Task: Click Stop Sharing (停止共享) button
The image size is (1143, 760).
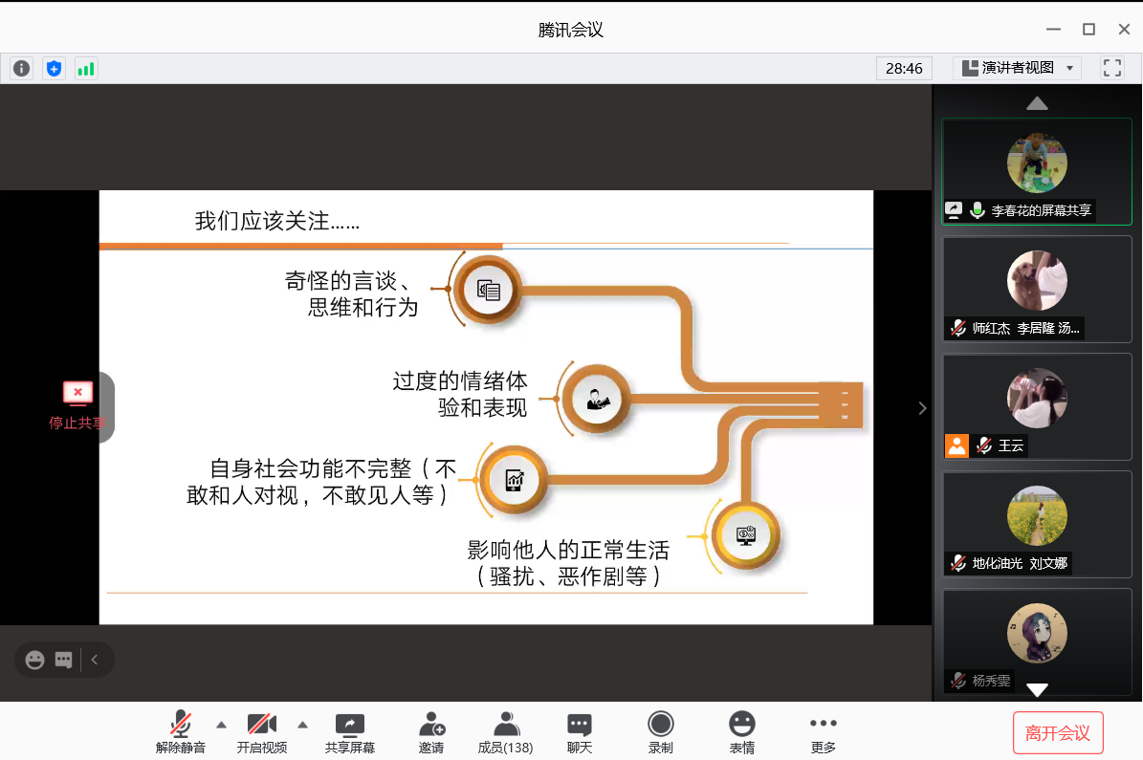Action: [x=77, y=405]
